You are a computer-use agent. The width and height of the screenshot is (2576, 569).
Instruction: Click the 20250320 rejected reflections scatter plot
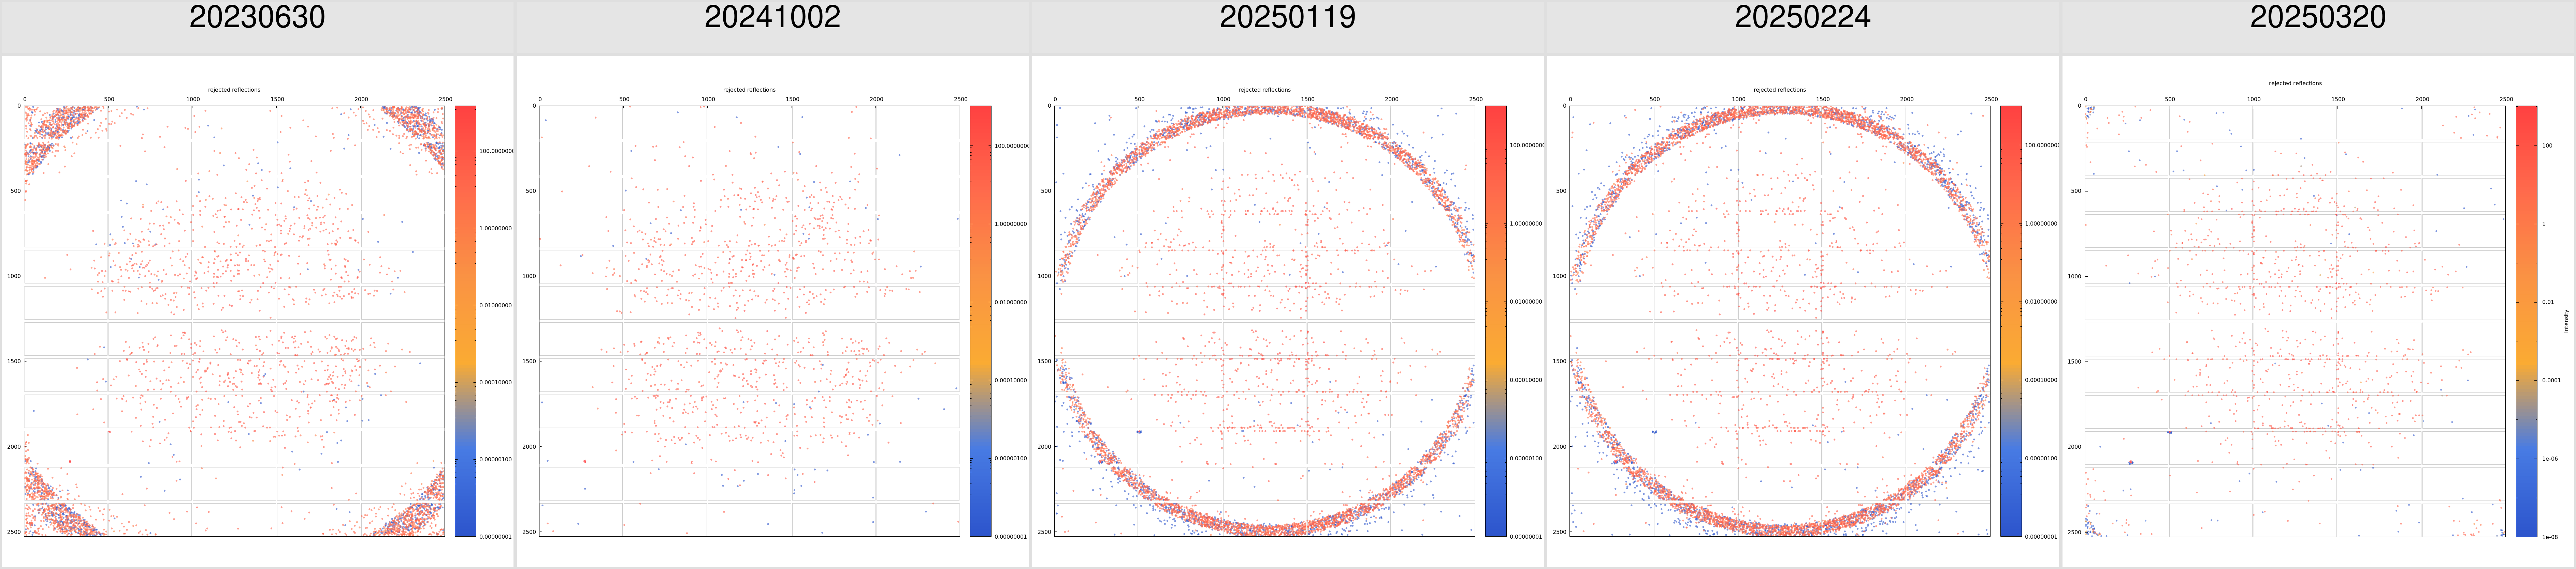point(2295,321)
